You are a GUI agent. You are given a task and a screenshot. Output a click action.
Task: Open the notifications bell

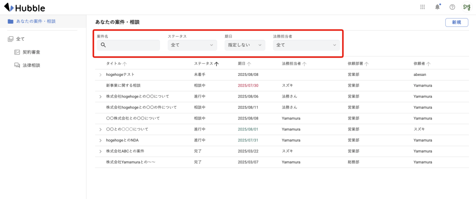pyautogui.click(x=437, y=7)
